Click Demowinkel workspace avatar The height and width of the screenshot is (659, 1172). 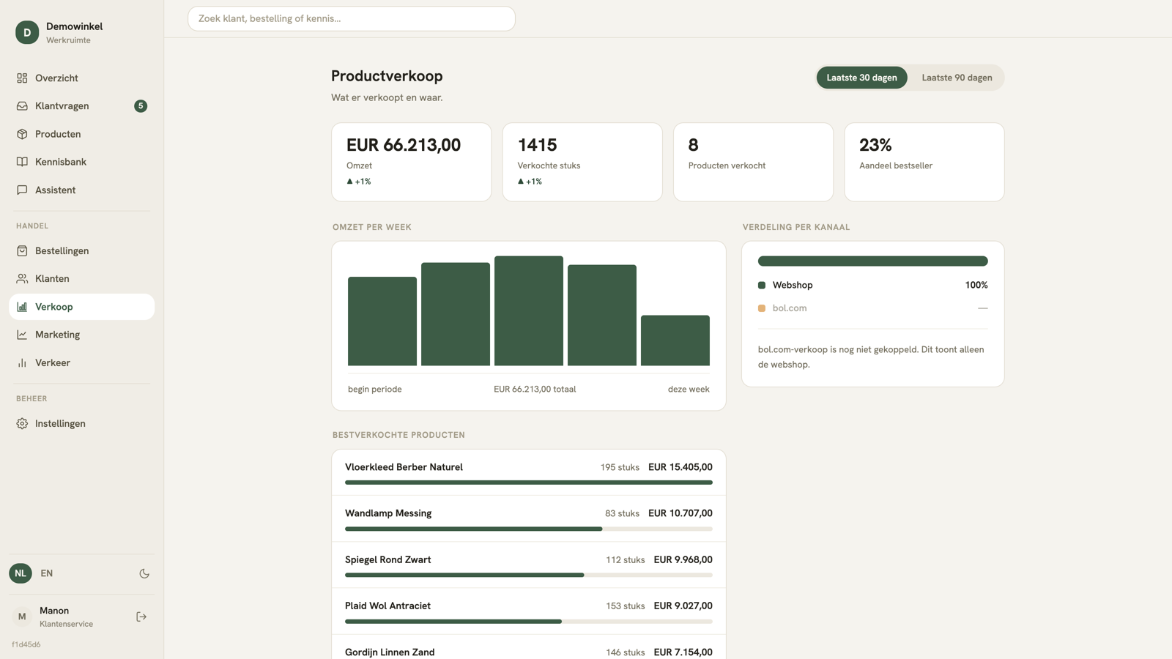pyautogui.click(x=27, y=32)
